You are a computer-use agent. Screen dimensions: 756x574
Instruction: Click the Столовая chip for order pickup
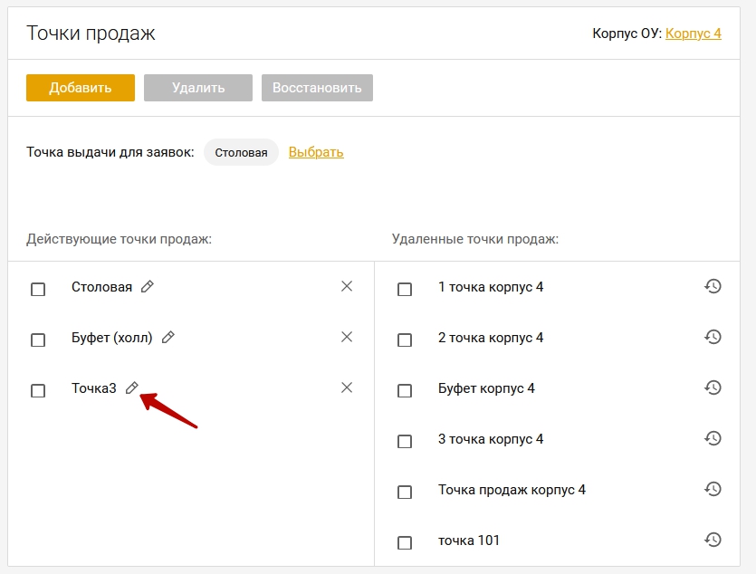(x=241, y=152)
